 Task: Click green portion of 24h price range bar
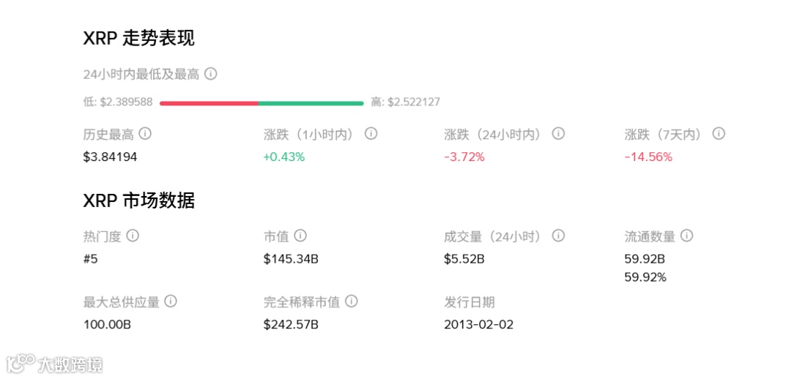tap(311, 103)
